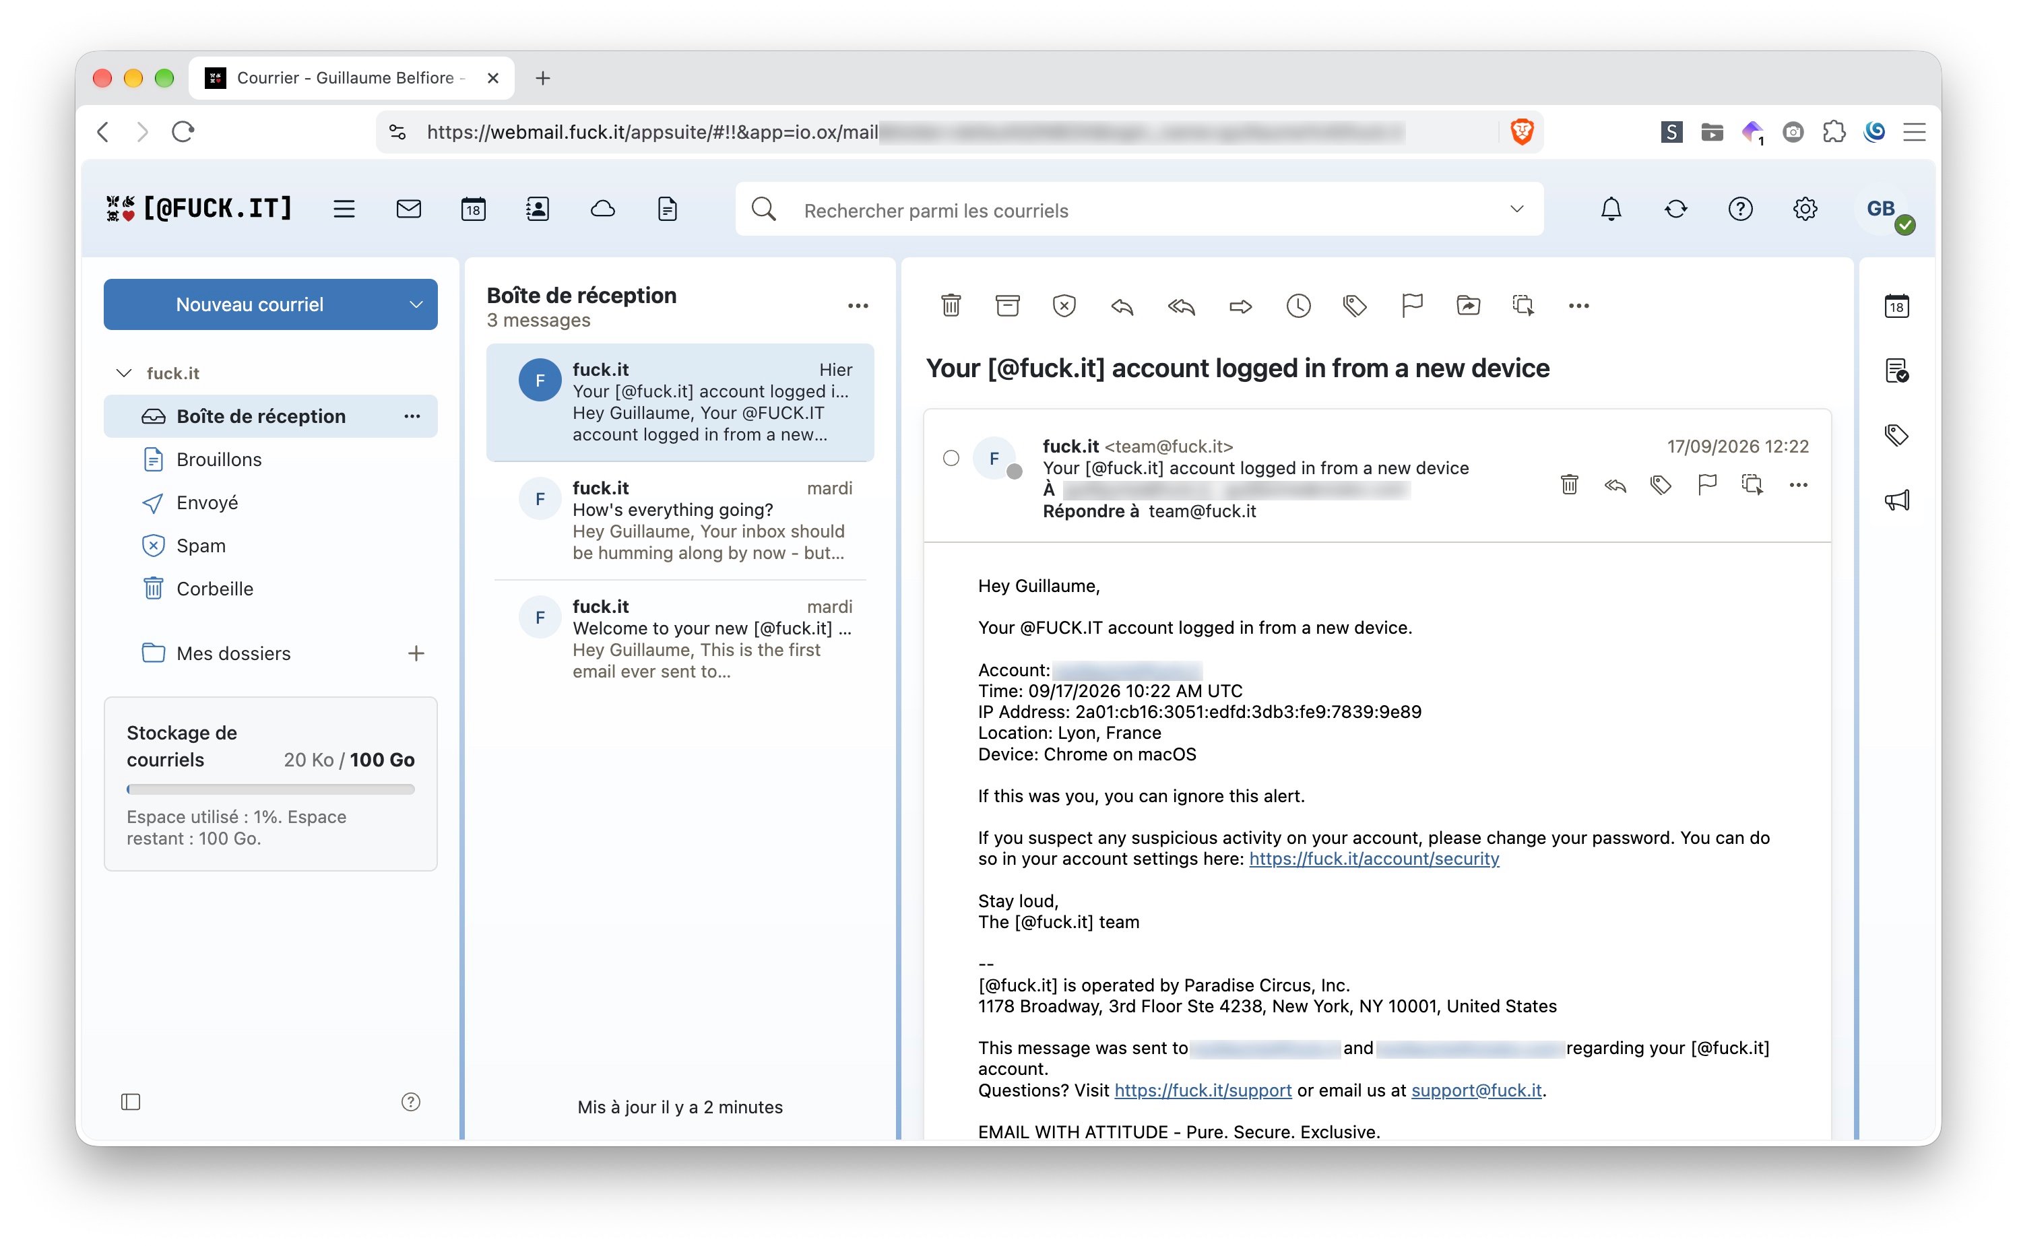Open the Address Book contacts icon
Viewport: 2017px width, 1246px height.
pyautogui.click(x=538, y=209)
